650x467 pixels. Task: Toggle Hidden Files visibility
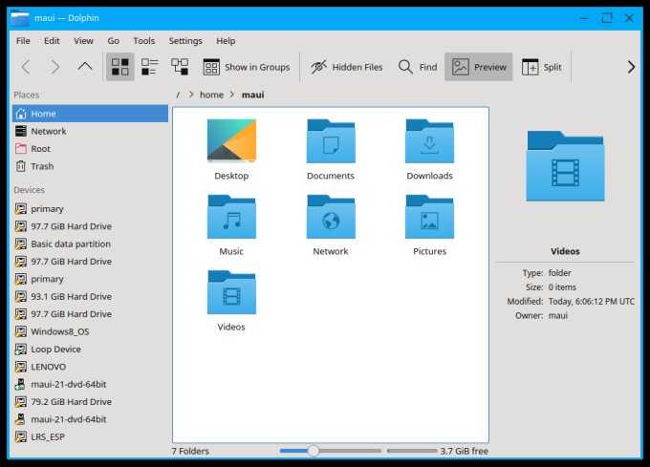point(346,67)
